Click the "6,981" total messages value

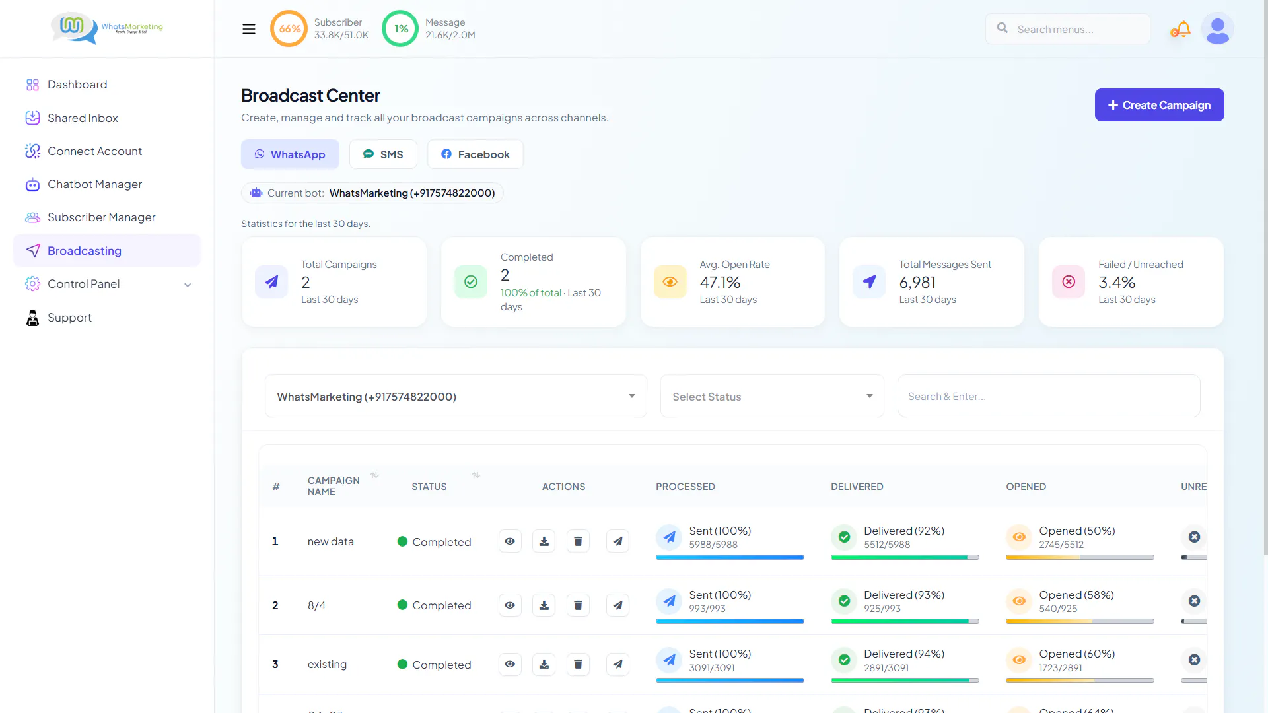click(917, 282)
